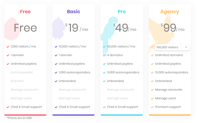Click the purple chick icon in Basic plan
This screenshot has height=123, width=197.
[x=58, y=28]
